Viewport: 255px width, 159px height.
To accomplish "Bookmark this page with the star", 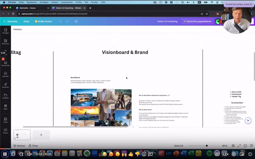I will pos(207,14).
